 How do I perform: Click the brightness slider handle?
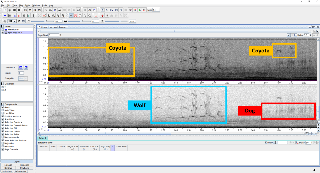click(46, 21)
